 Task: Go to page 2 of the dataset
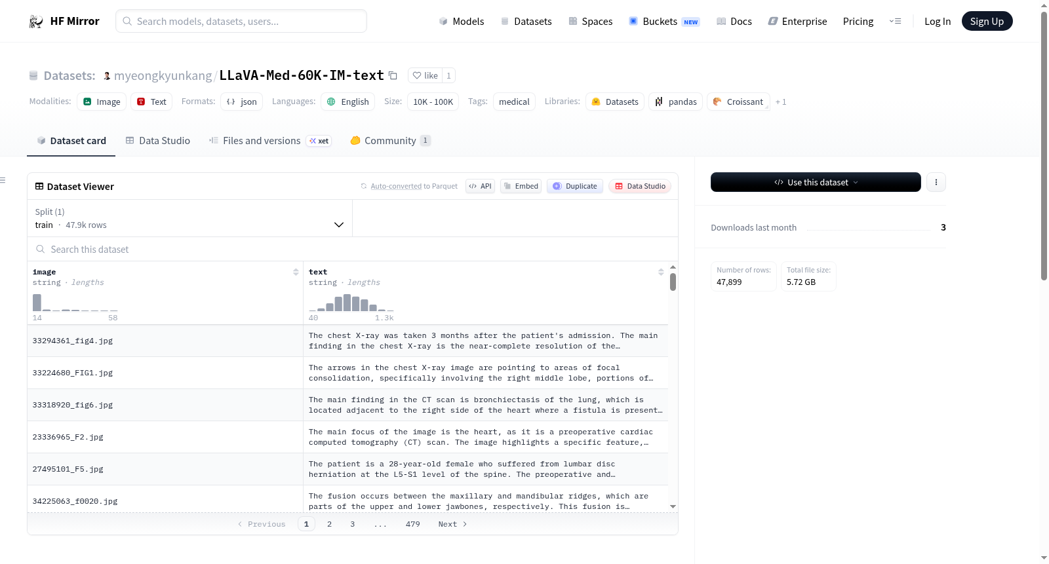[329, 524]
